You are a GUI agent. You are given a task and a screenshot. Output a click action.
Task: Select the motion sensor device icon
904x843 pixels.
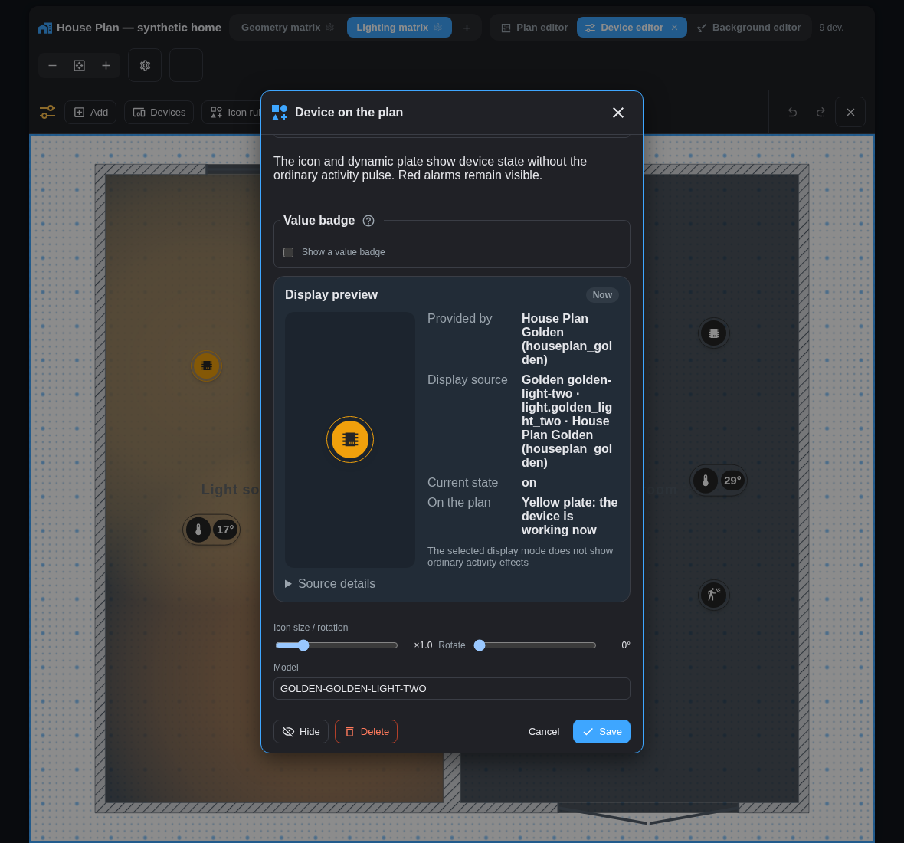[x=714, y=595]
